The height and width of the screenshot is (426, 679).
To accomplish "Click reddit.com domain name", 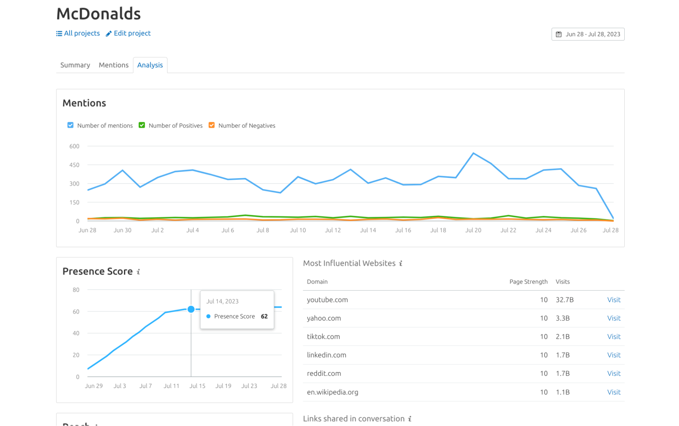I will coord(324,373).
